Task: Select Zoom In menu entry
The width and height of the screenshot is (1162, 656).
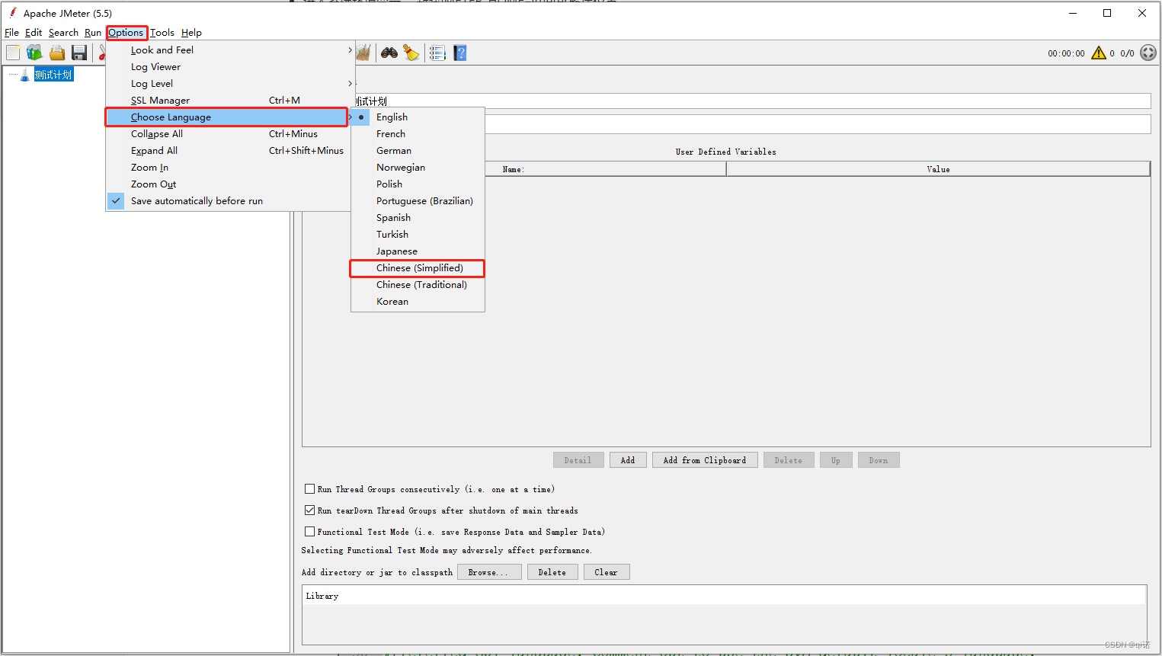Action: (x=228, y=168)
